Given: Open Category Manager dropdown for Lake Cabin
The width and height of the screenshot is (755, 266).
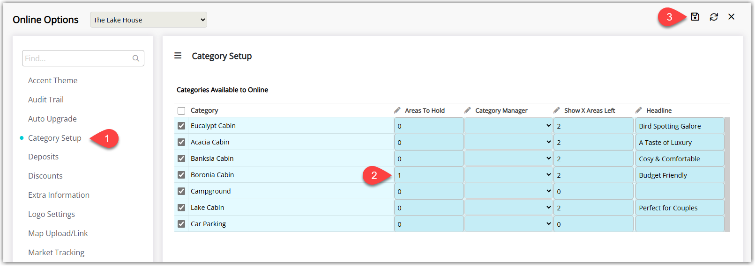Looking at the screenshot, I should [508, 208].
